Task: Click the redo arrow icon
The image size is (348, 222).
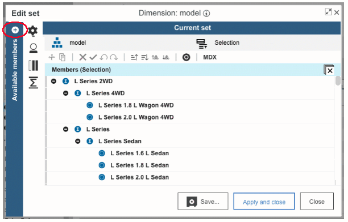Action: click(x=114, y=58)
